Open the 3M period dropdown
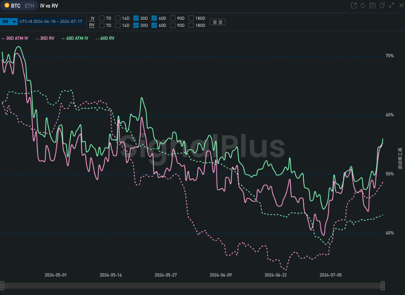The width and height of the screenshot is (405, 295). point(9,22)
